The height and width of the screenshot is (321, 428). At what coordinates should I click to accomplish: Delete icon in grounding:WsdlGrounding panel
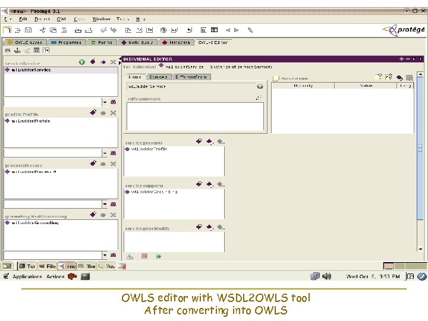(113, 215)
